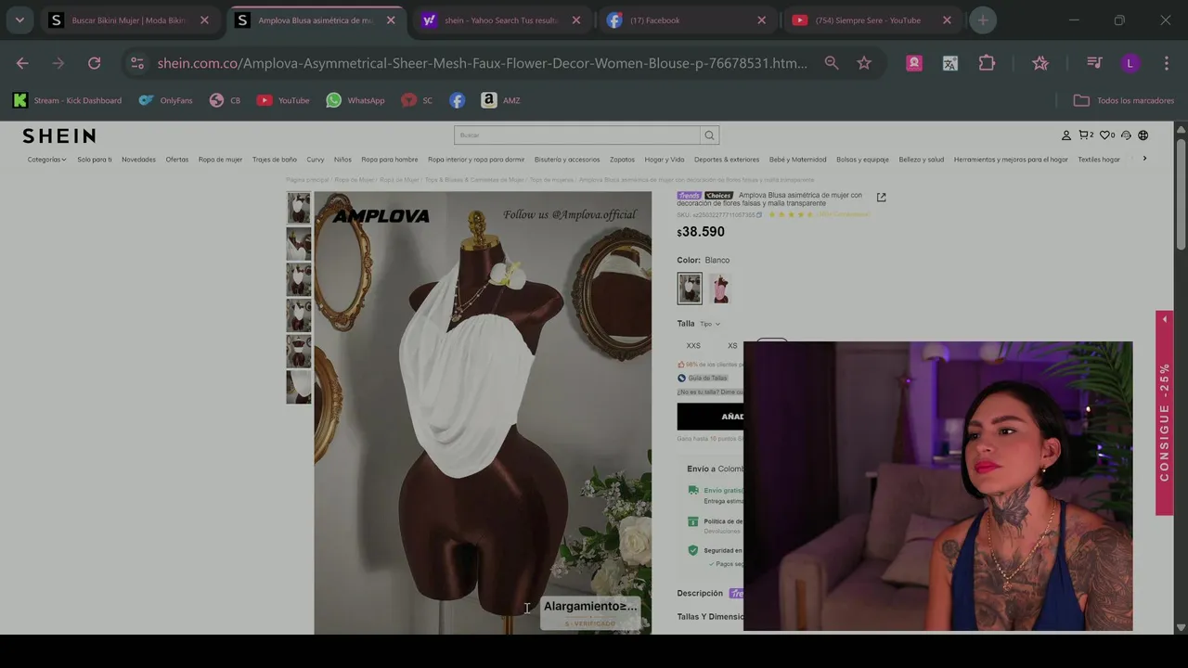
Task: Close the Yahoo Search tab
Action: (x=575, y=20)
